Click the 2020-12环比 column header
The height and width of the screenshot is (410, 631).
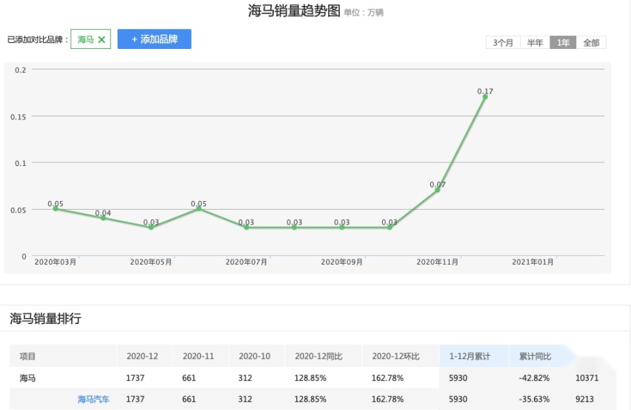pyautogui.click(x=401, y=356)
